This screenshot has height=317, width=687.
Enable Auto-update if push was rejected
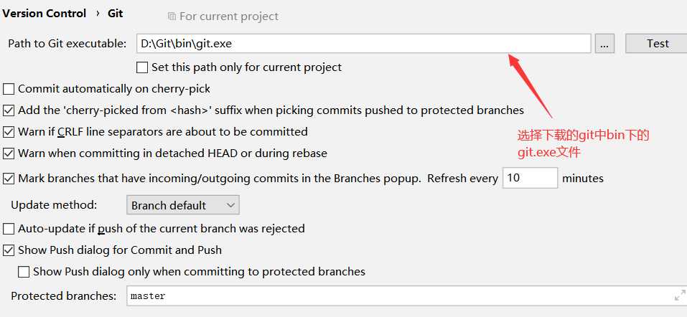tap(9, 229)
